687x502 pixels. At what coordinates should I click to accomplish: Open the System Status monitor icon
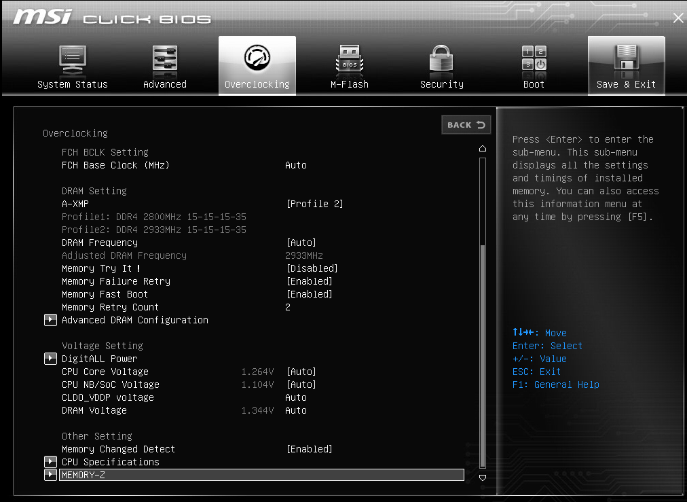pyautogui.click(x=72, y=60)
